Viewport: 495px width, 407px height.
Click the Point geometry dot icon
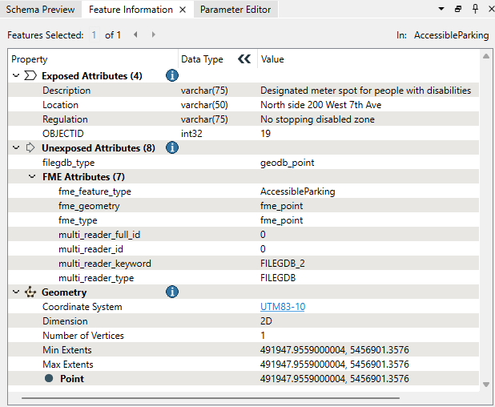49,378
